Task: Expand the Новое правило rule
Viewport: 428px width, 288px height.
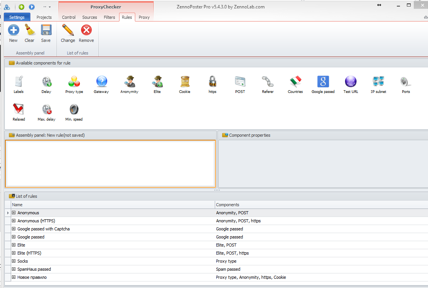Action: tap(14, 277)
